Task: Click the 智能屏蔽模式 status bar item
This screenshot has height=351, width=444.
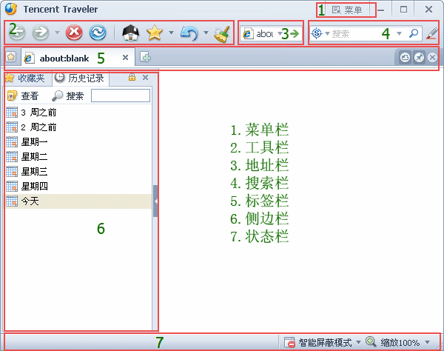Action: point(319,343)
